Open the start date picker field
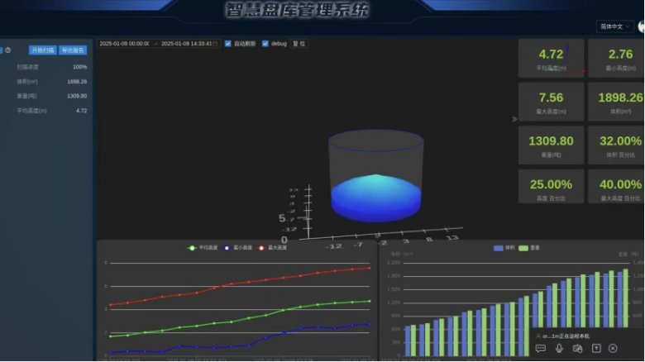Screen dimensions: 645x362 (x=124, y=43)
